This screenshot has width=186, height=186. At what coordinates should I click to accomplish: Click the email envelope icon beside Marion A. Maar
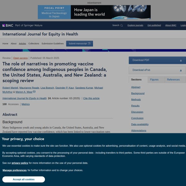click(34, 92)
